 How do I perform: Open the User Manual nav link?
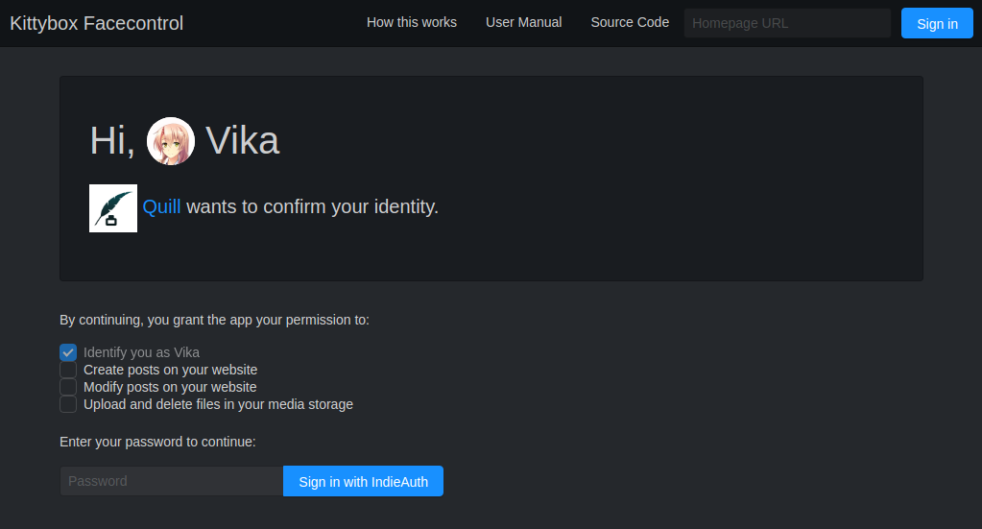point(523,22)
